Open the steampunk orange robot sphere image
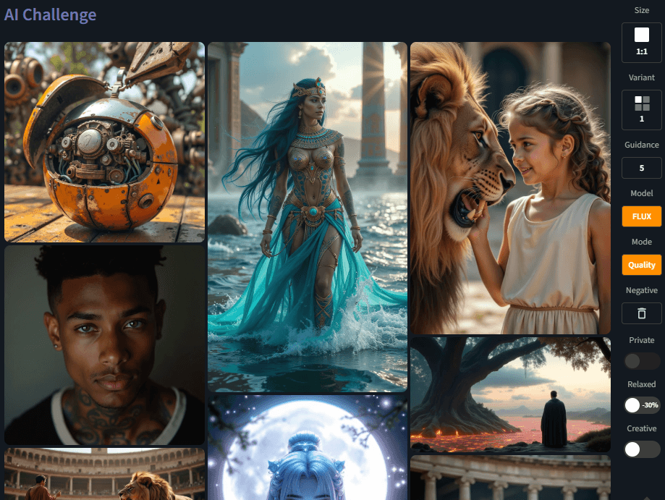 click(105, 142)
